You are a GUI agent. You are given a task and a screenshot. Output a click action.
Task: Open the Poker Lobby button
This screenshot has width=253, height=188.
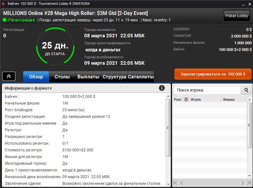pos(236,16)
